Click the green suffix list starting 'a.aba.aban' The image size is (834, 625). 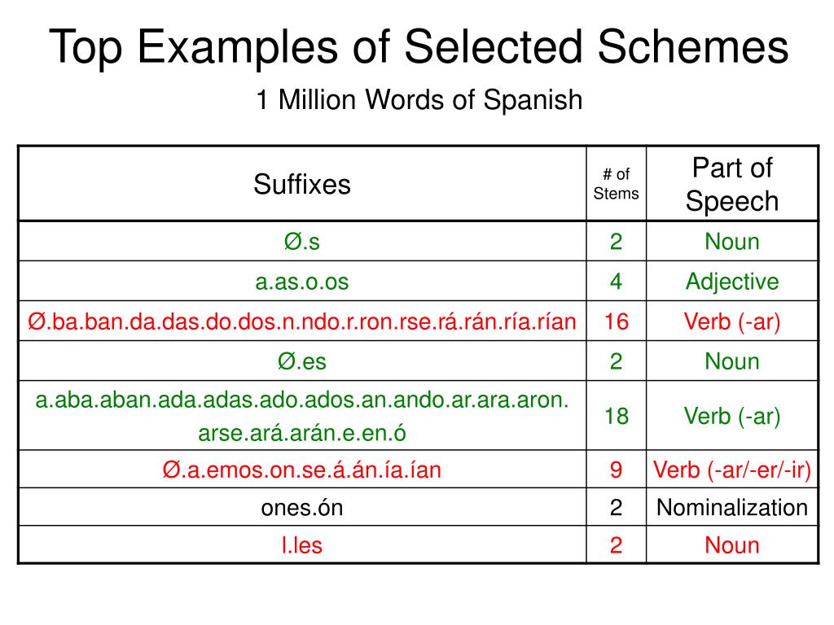pyautogui.click(x=302, y=416)
